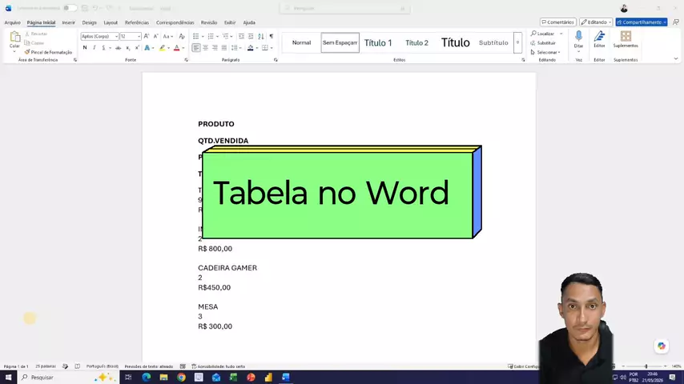
Task: Open the font size 12 dropdown
Action: (139, 37)
